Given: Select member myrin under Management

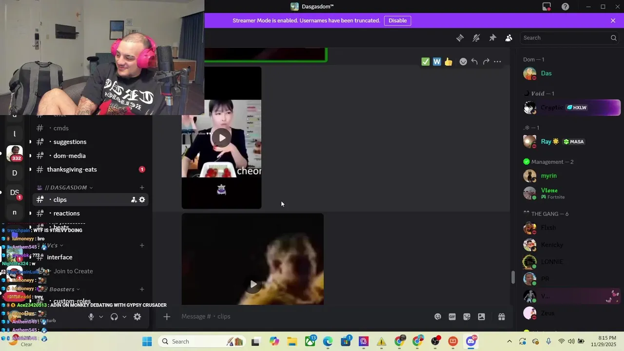Looking at the screenshot, I should pos(570,175).
